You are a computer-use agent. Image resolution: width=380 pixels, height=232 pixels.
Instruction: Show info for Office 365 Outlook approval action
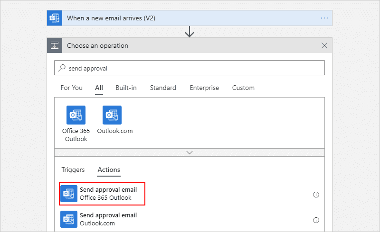[316, 195]
